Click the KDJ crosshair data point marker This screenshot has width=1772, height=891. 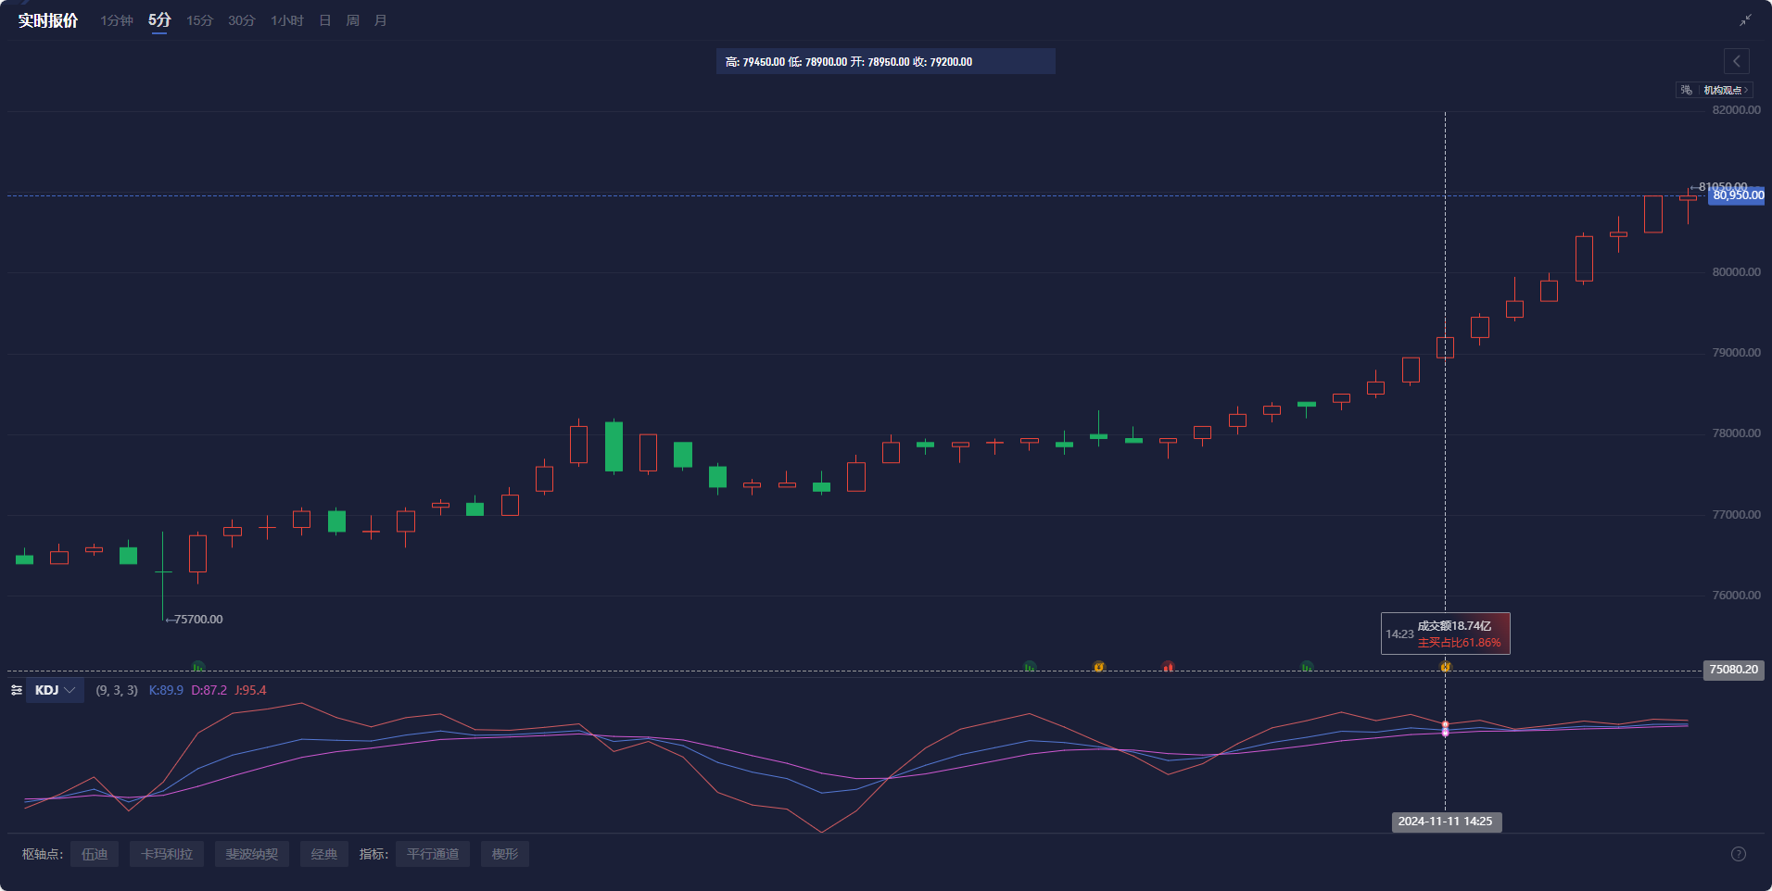1445,729
